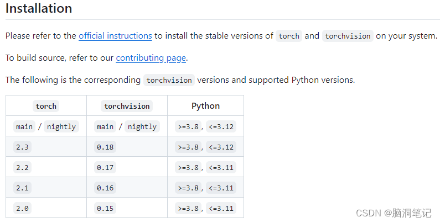Open the contributing page link
Image resolution: width=440 pixels, height=223 pixels.
[x=151, y=58]
